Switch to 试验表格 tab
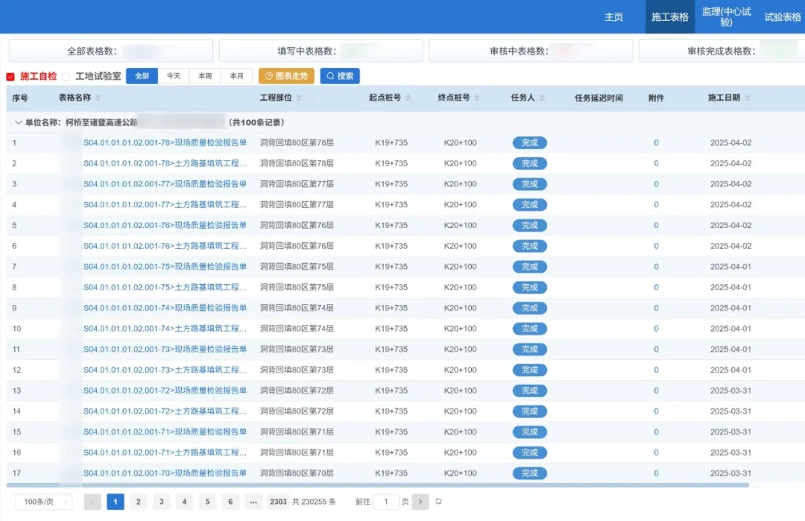Image resolution: width=805 pixels, height=521 pixels. pos(782,17)
